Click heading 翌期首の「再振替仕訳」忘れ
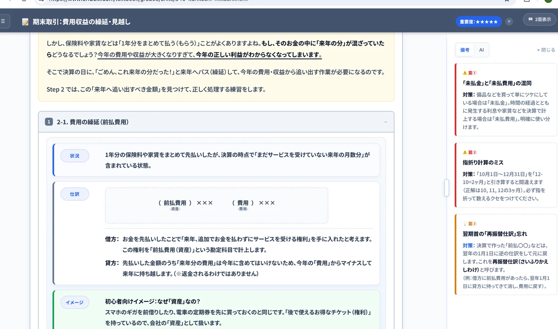This screenshot has height=329, width=558. [495, 234]
